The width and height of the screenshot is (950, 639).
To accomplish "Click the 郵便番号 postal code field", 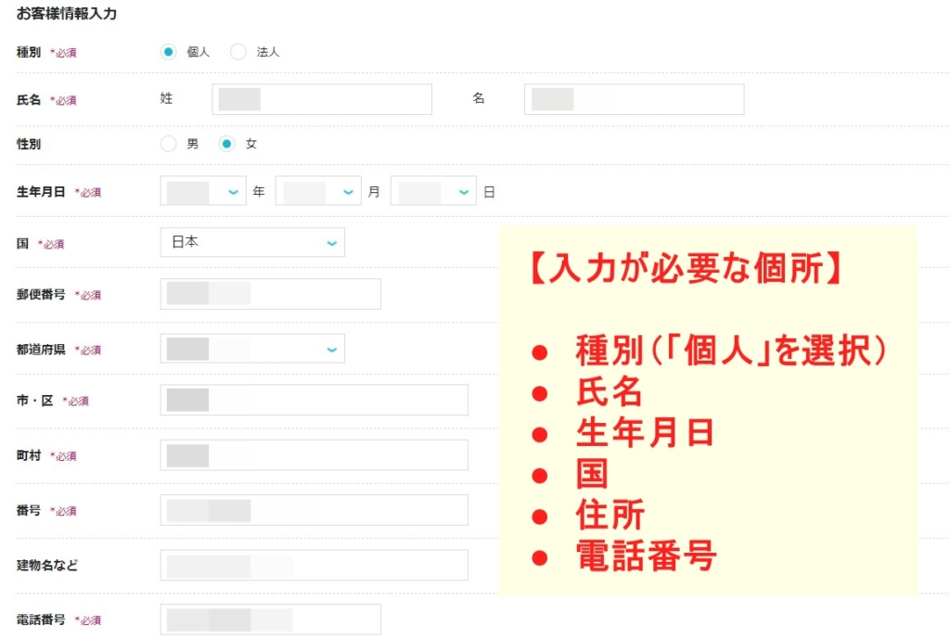I will pyautogui.click(x=270, y=294).
